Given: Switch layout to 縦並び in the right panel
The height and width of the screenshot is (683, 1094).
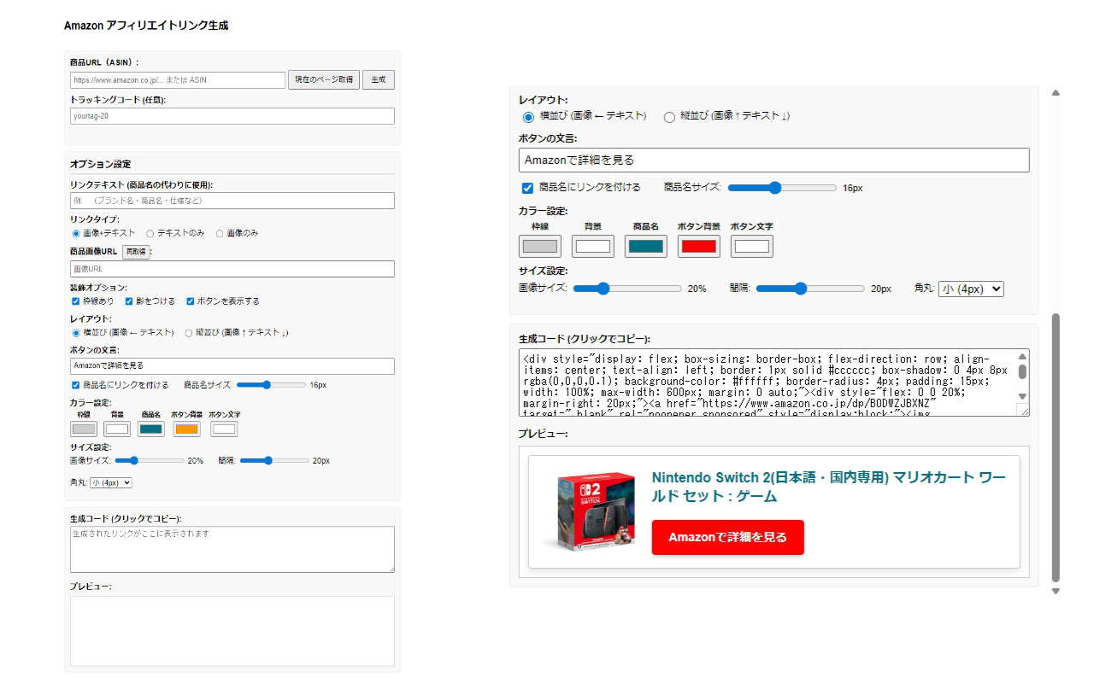Looking at the screenshot, I should click(x=668, y=118).
